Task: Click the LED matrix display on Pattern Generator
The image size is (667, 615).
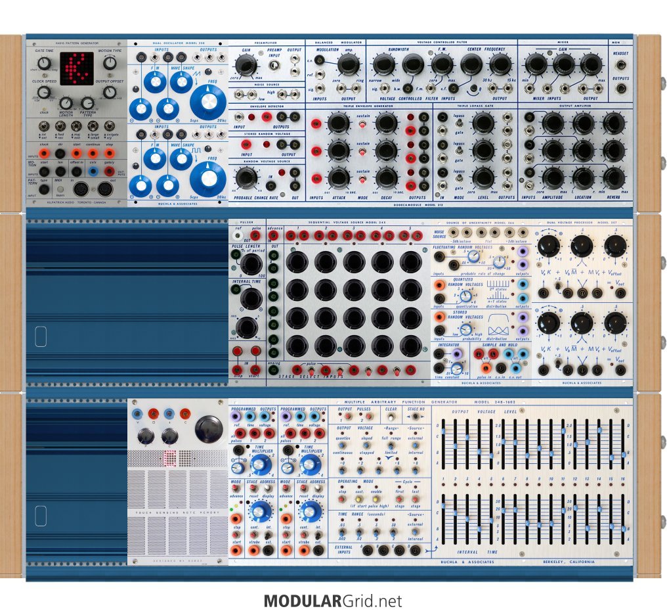Action: [x=77, y=70]
